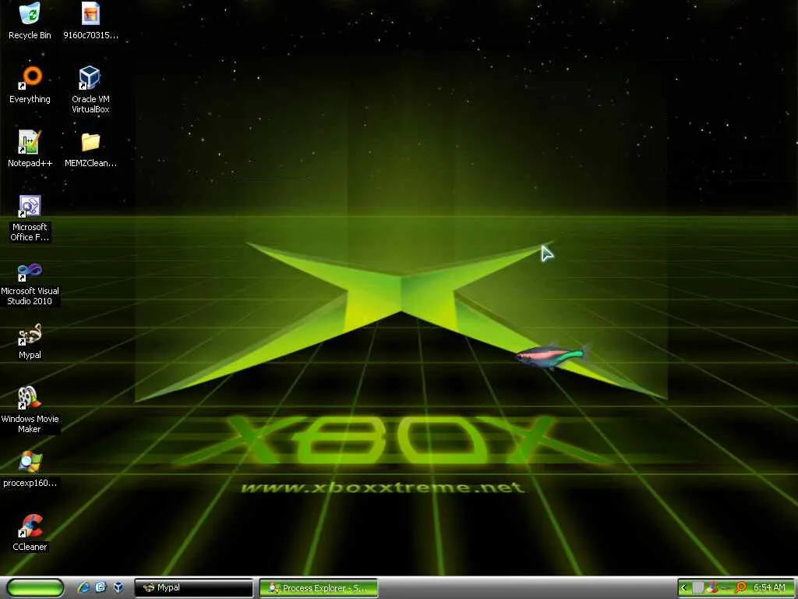Click the Process Explorer CPU graph tray icon

click(698, 588)
